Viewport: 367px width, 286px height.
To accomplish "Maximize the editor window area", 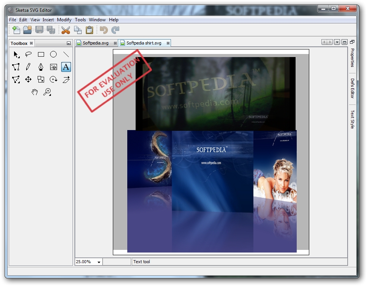I will (x=345, y=42).
